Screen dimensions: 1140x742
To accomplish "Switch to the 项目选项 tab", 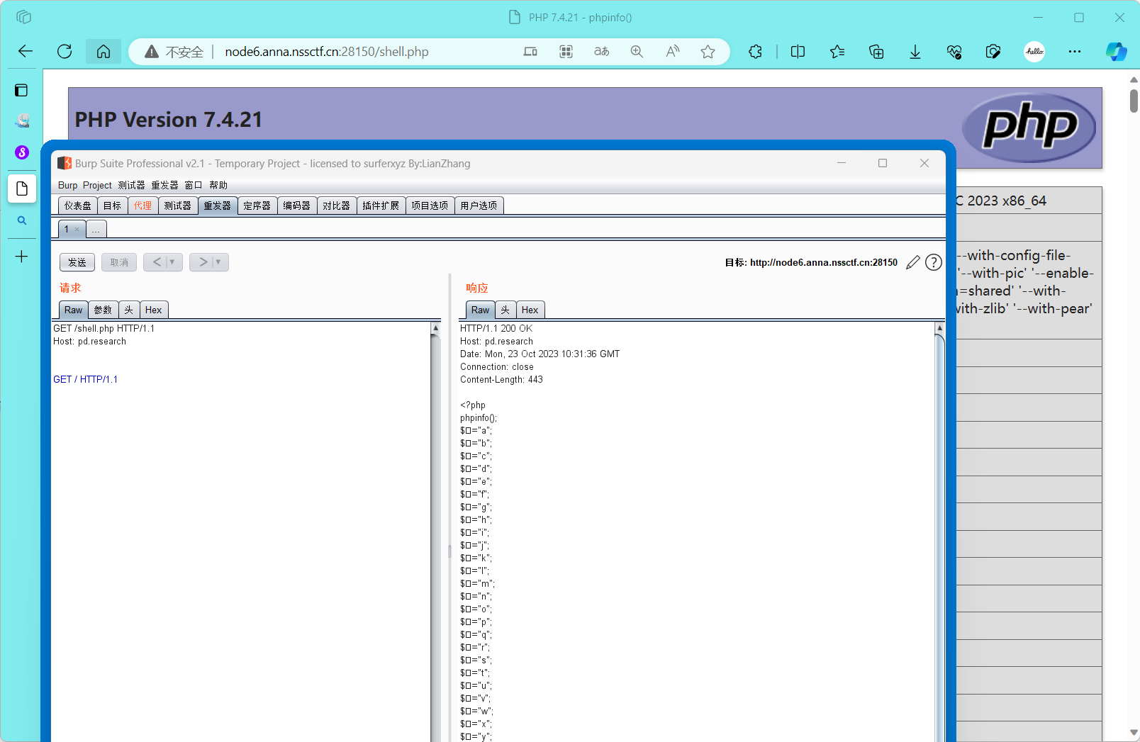I will (430, 206).
